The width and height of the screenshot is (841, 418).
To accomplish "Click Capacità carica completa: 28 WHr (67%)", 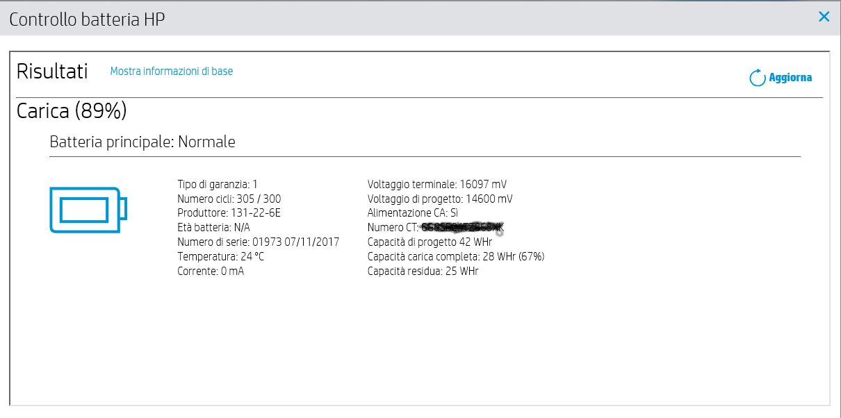I will [456, 257].
